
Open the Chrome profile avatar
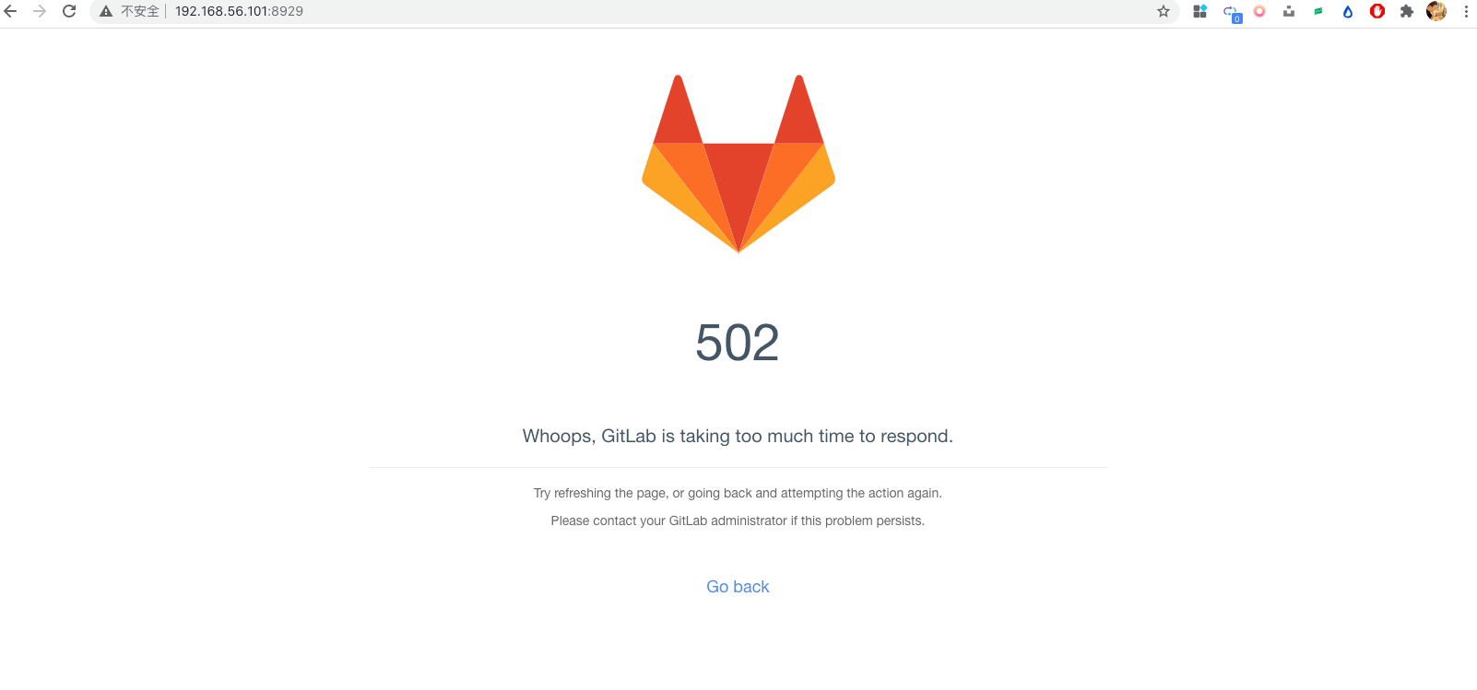[1436, 11]
